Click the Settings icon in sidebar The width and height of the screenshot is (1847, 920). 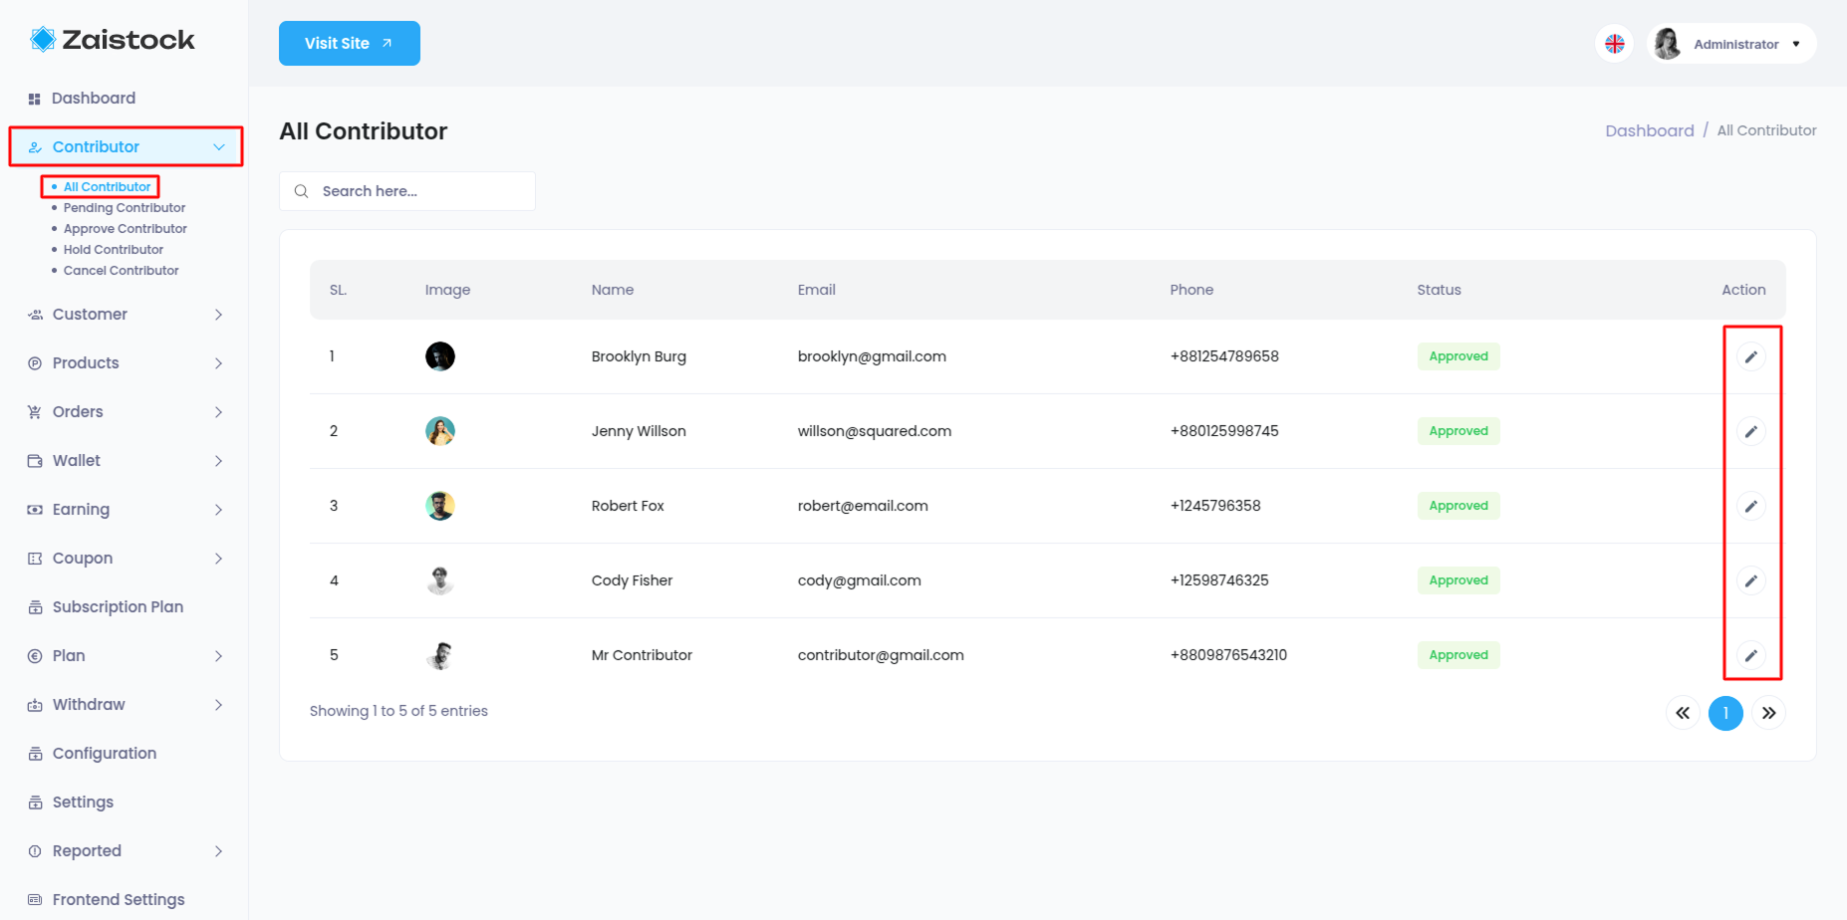35,803
